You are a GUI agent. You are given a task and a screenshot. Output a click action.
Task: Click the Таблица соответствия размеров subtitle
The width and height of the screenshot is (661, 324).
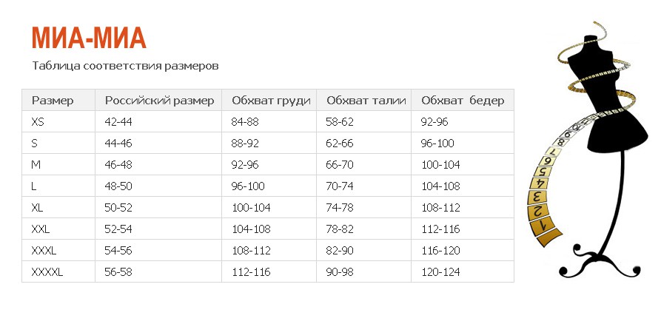tap(126, 67)
